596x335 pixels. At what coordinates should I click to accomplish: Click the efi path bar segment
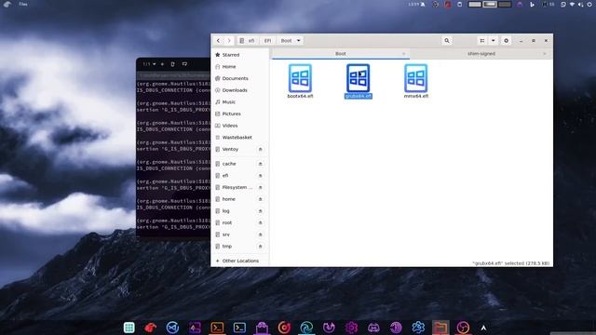click(247, 41)
